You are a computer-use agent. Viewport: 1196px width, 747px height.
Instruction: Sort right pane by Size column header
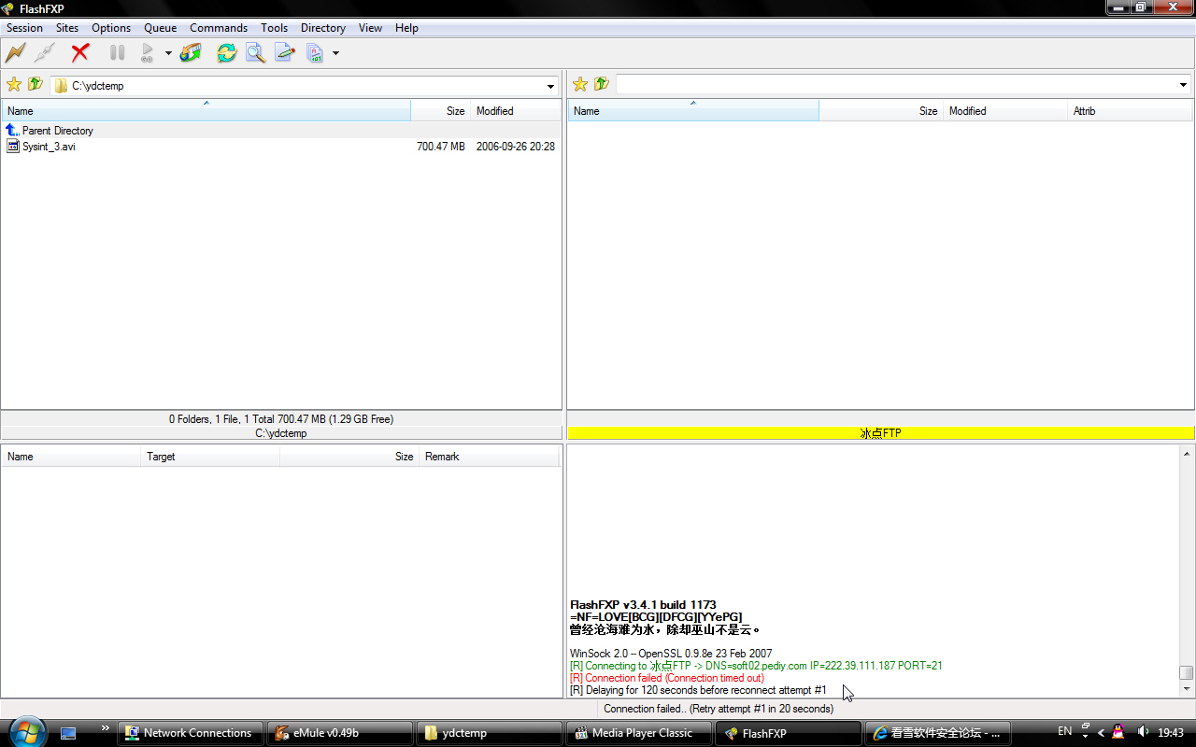[x=881, y=111]
